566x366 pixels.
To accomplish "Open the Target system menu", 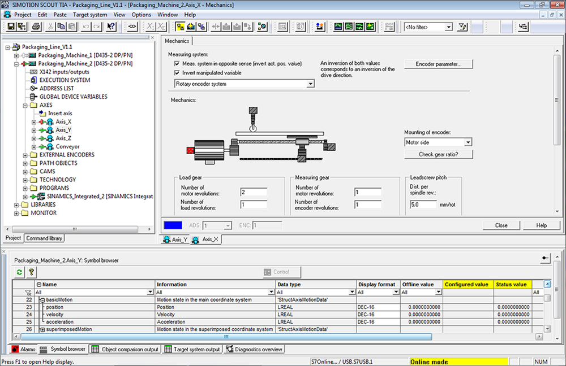I will point(90,15).
